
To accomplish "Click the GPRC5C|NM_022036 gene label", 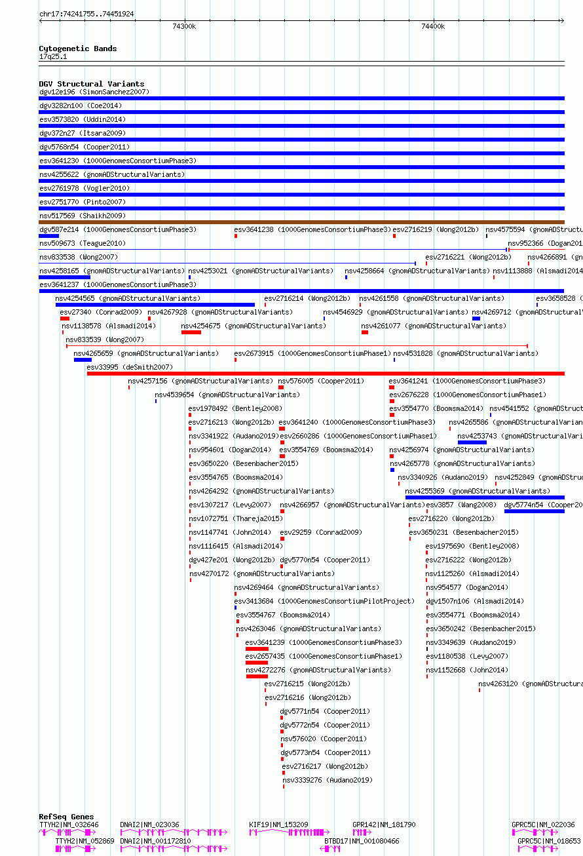I will point(543,825).
